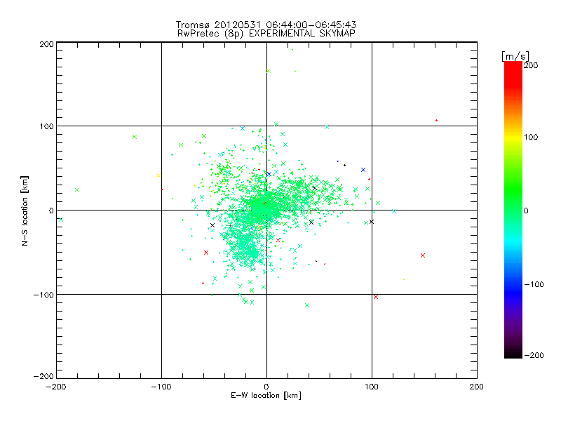Click the colorbar '-200' bottom label
The height and width of the screenshot is (421, 561).
(x=534, y=355)
